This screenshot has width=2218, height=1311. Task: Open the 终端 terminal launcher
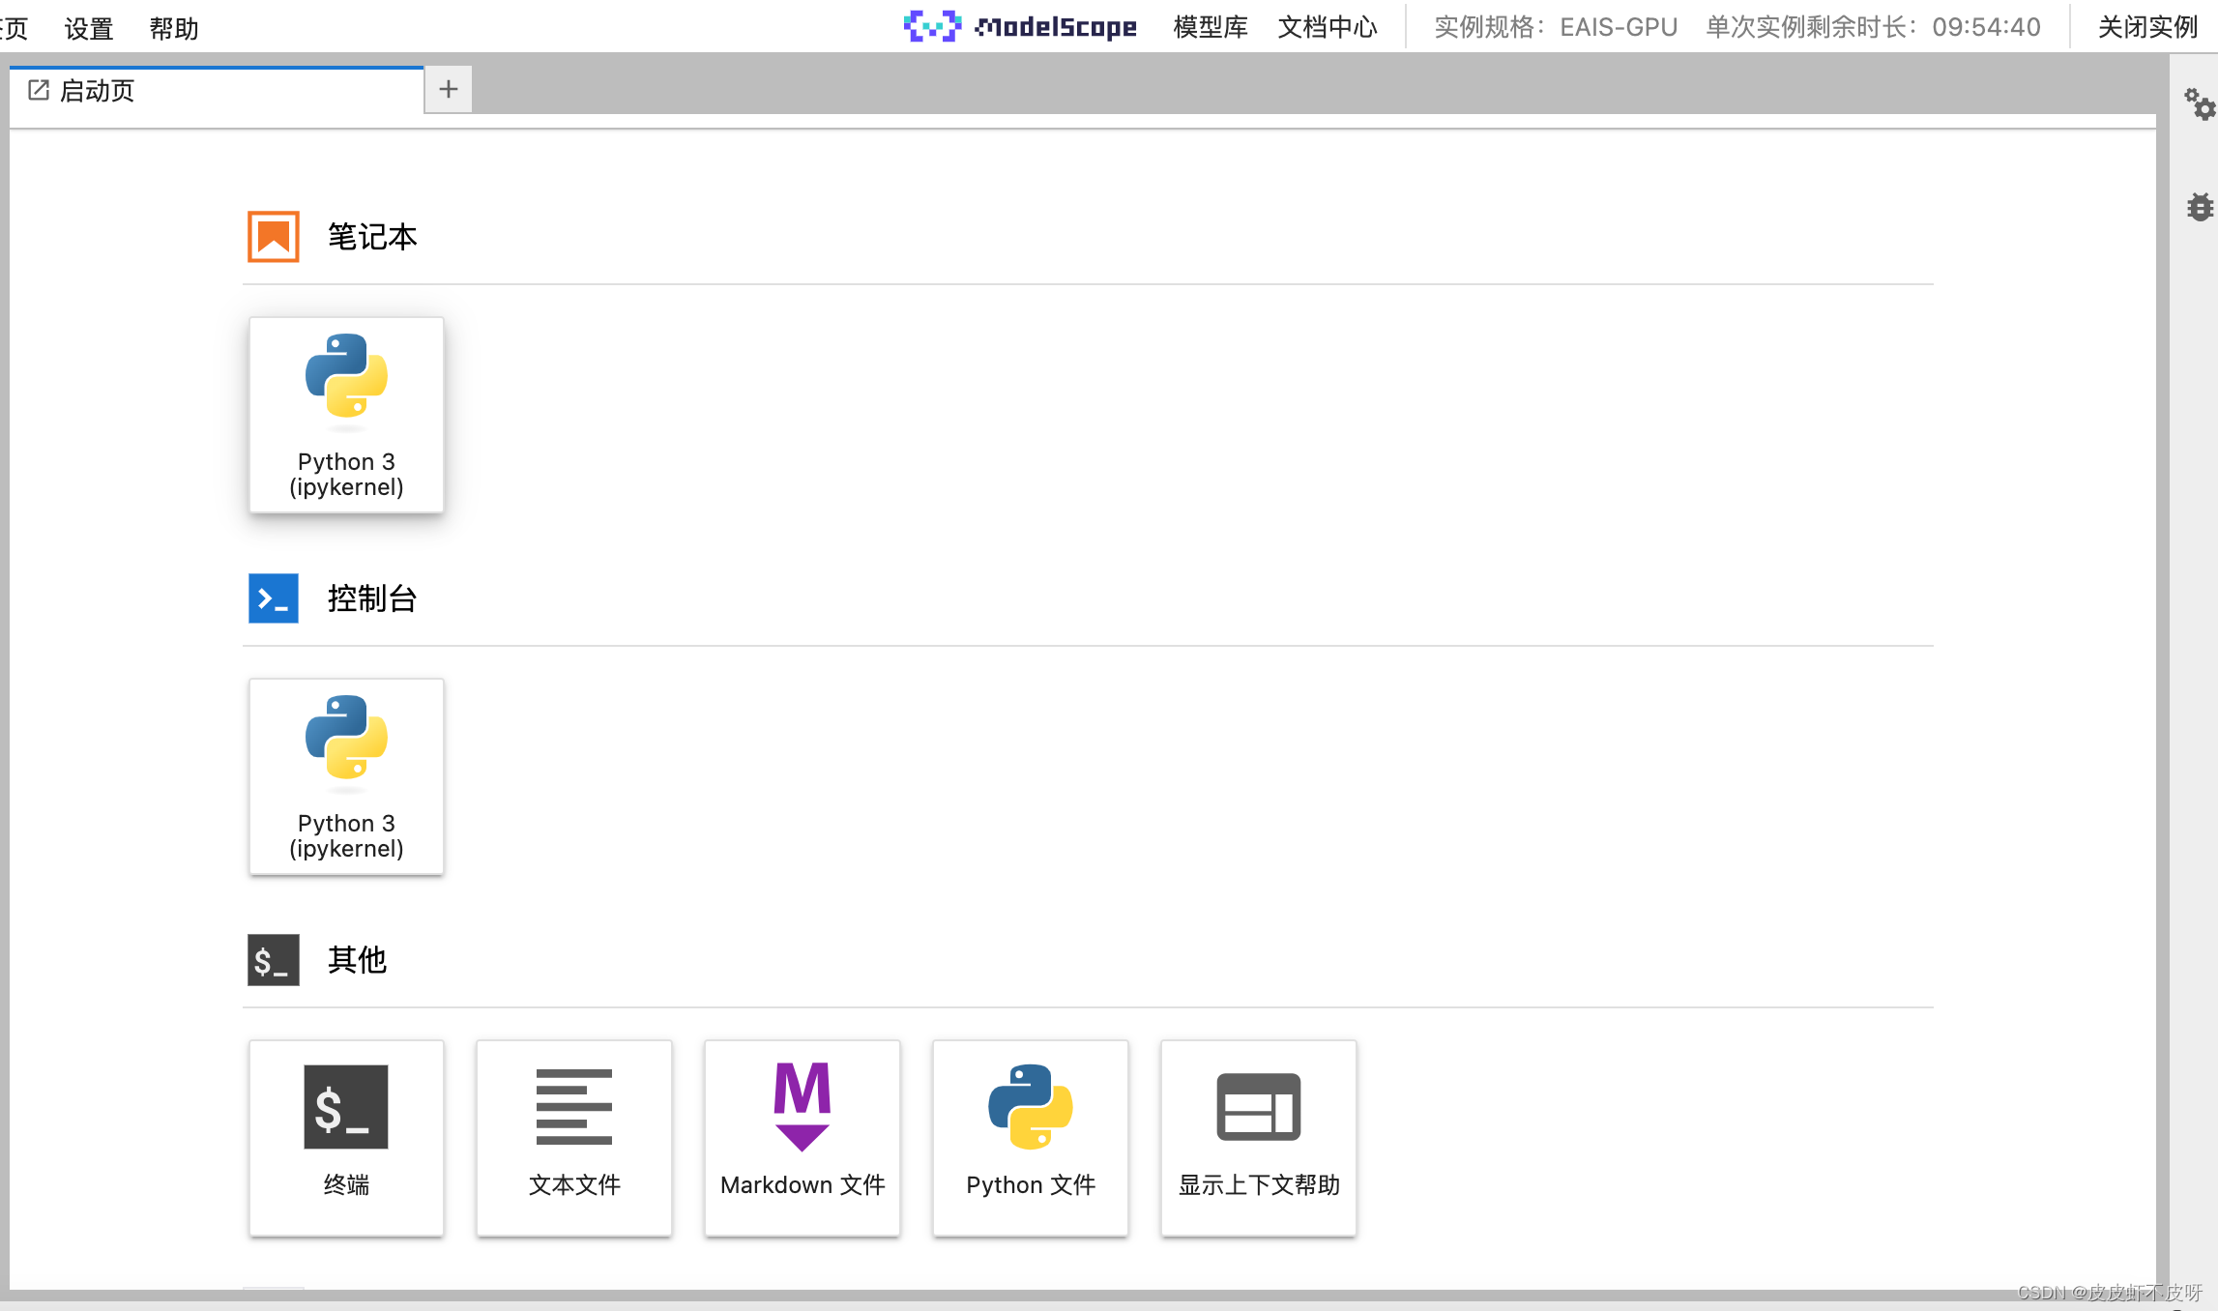click(346, 1138)
